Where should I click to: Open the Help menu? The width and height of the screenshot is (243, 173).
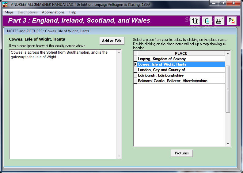tap(72, 12)
